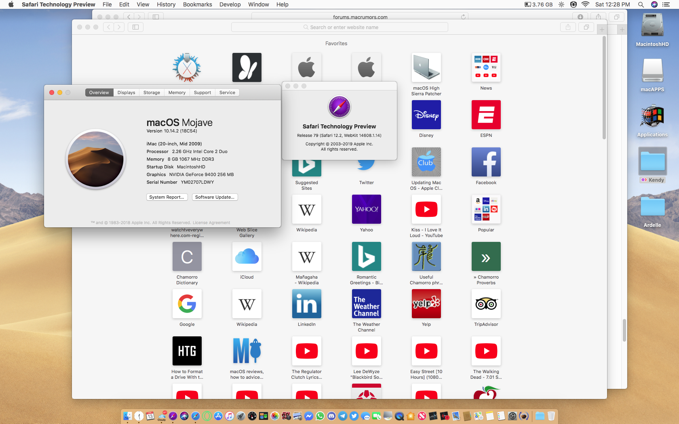Open WhatsApp from the Dock
Image resolution: width=679 pixels, height=424 pixels.
(x=320, y=416)
